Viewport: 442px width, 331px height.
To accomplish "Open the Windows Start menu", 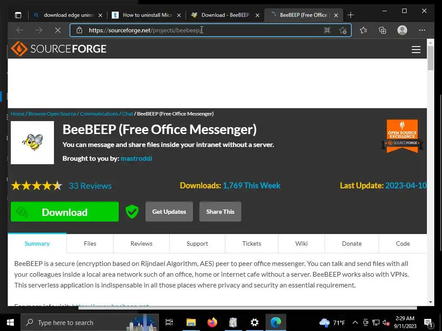I will [x=10, y=322].
